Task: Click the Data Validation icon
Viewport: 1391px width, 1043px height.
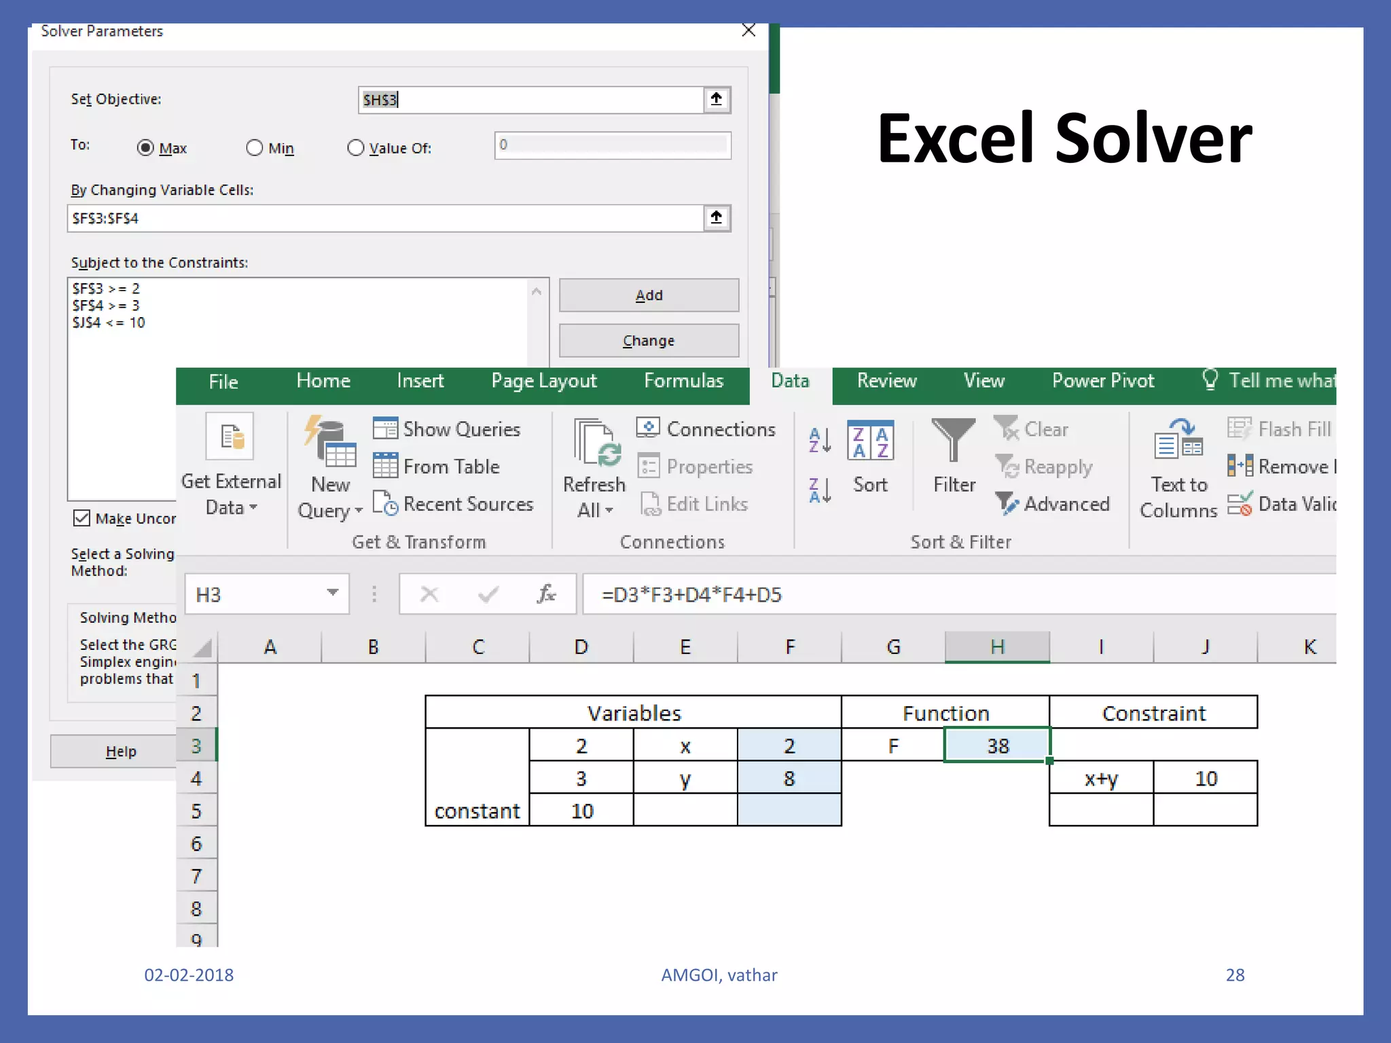Action: tap(1240, 504)
